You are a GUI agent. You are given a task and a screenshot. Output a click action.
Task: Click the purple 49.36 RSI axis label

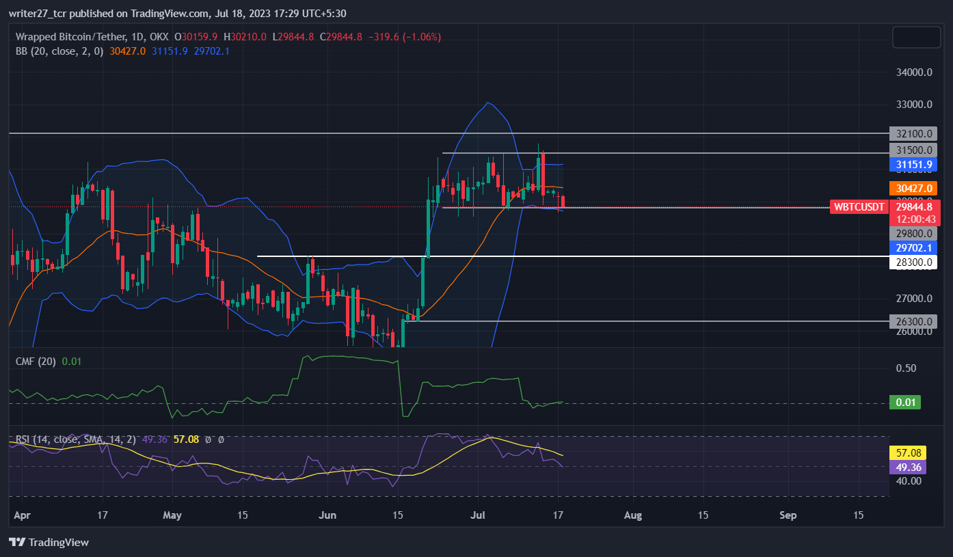[x=907, y=467]
